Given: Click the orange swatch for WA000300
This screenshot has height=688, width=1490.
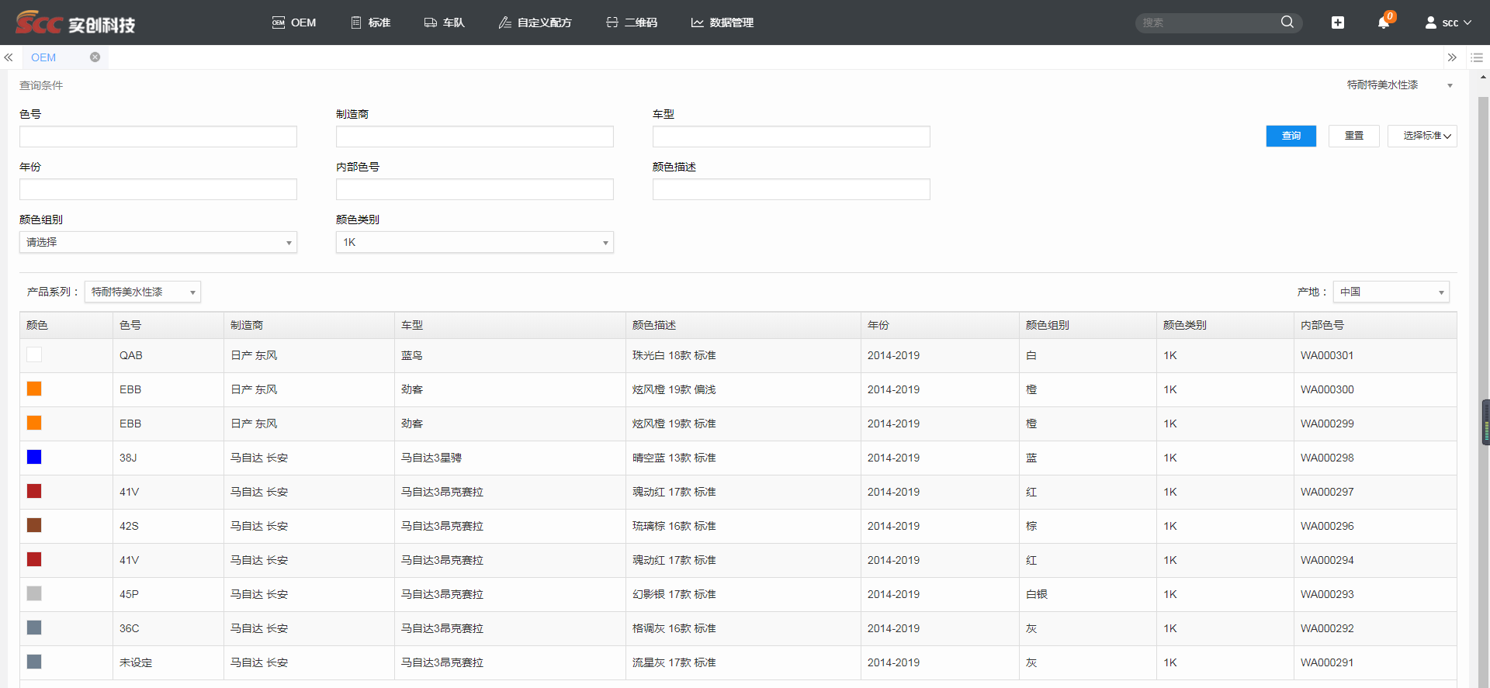Looking at the screenshot, I should pos(34,389).
